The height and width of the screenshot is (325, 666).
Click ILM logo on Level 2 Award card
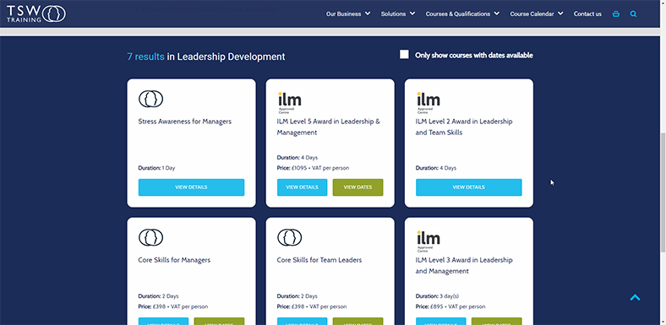point(428,103)
